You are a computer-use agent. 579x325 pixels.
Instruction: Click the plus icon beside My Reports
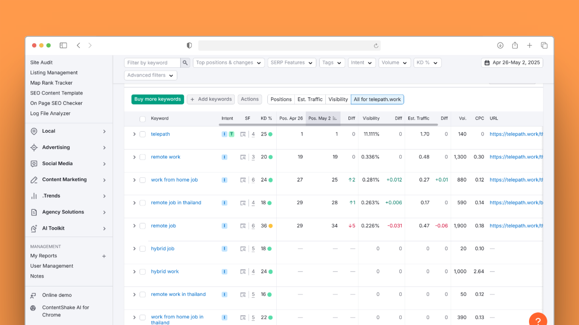point(104,256)
